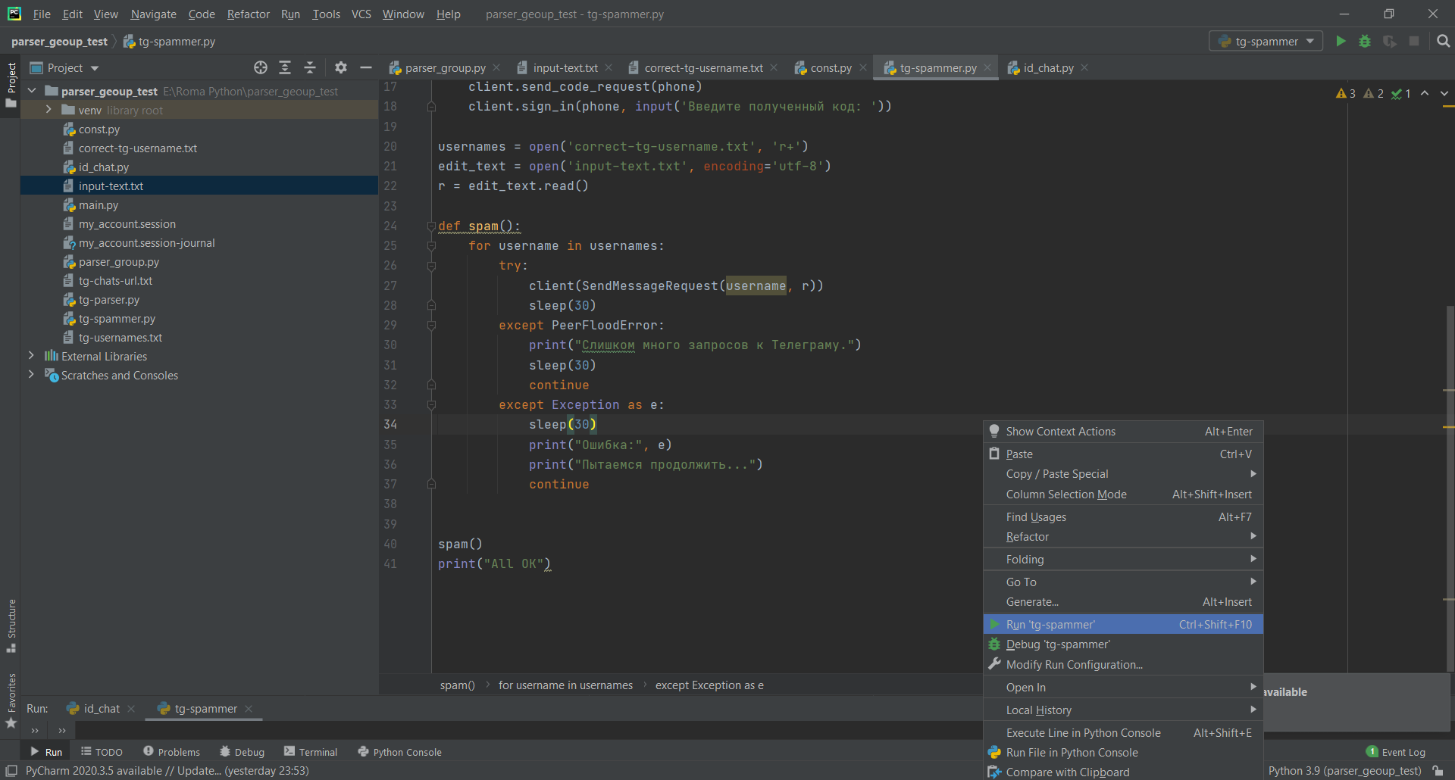
Task: Expand Scratches and Consoles node
Action: pos(31,375)
